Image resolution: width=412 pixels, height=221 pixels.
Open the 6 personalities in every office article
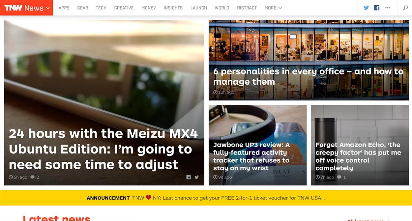tap(308, 76)
